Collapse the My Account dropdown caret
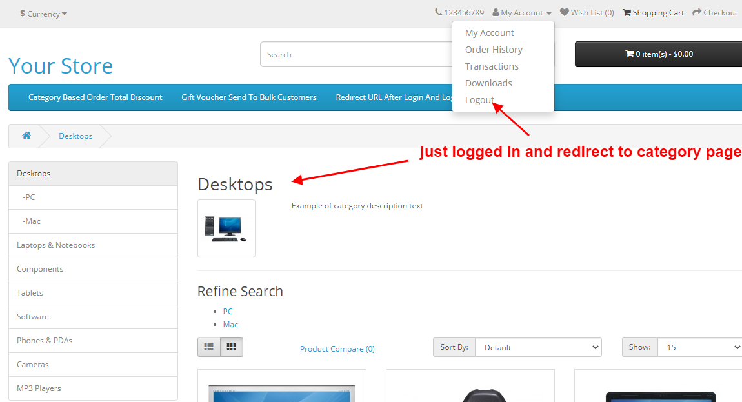This screenshot has width=742, height=402. [x=549, y=14]
